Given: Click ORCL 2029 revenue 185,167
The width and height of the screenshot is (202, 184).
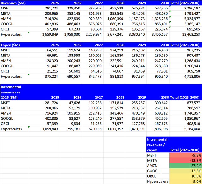Looking at the screenshot, I should tap(136, 29).
